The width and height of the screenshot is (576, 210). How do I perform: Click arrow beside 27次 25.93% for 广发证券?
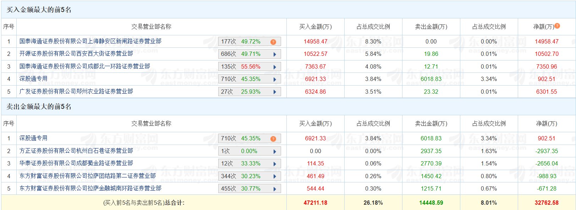coord(275,92)
